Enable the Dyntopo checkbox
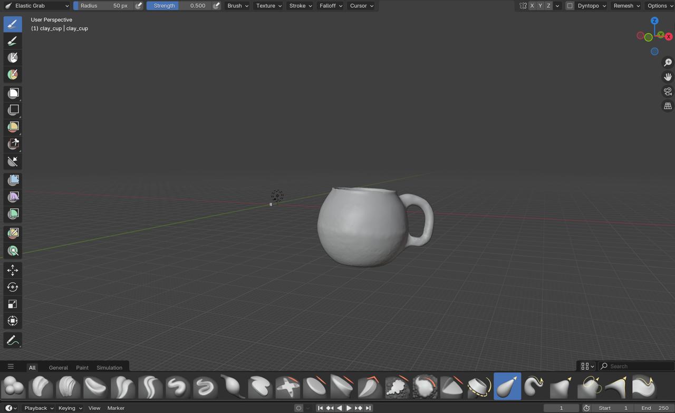 click(570, 6)
